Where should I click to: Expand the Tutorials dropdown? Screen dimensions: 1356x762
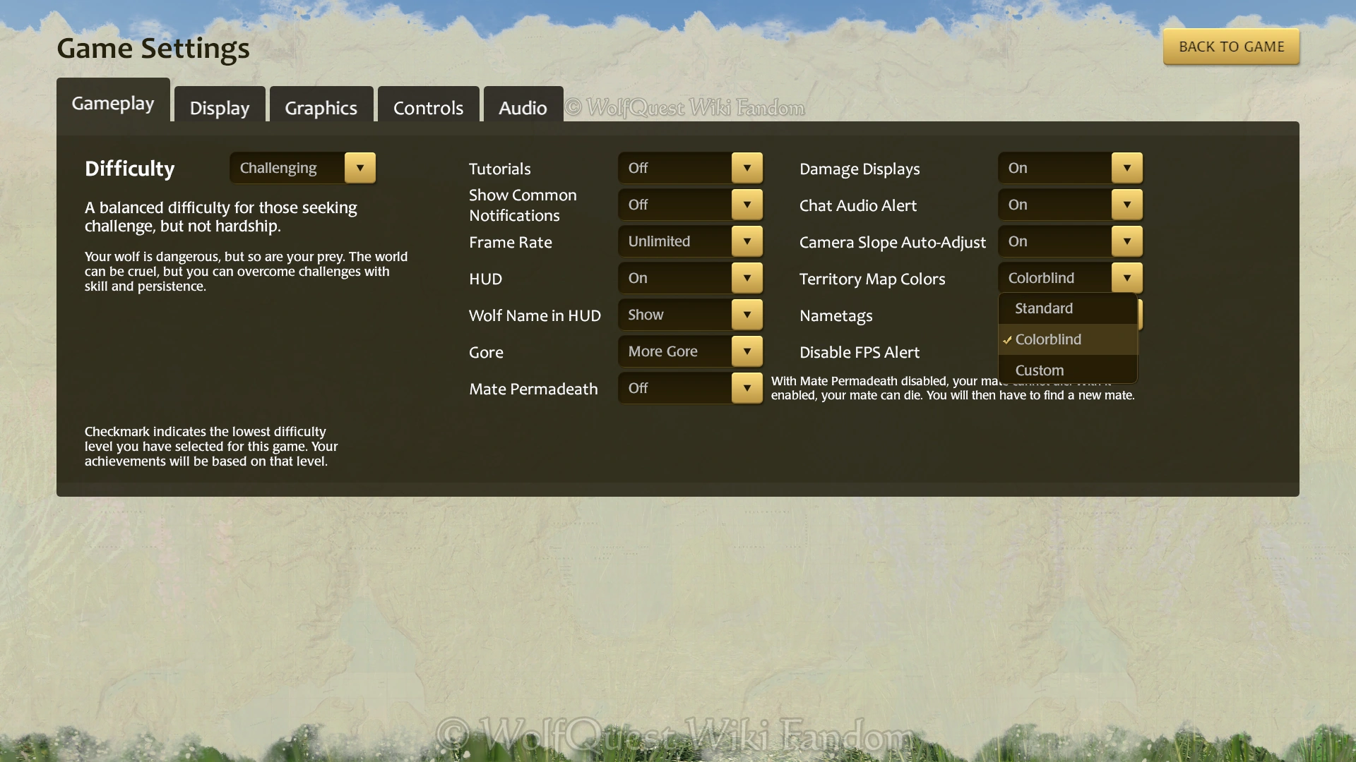point(747,168)
